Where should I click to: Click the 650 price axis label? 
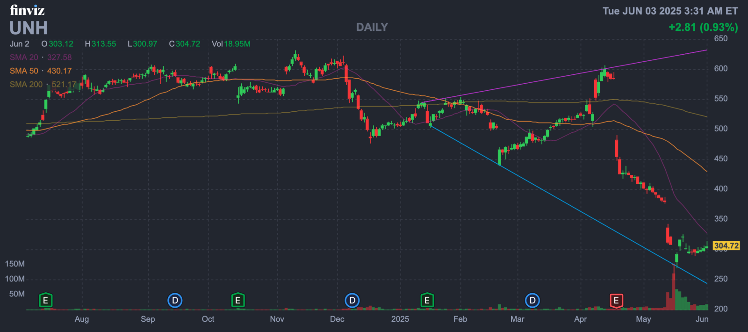(x=721, y=38)
